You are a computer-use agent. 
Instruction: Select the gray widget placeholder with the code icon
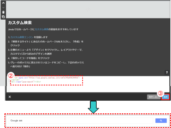pos(88,10)
